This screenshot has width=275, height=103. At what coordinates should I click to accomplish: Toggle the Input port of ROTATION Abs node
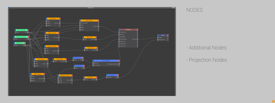pyautogui.click(x=15, y=45)
